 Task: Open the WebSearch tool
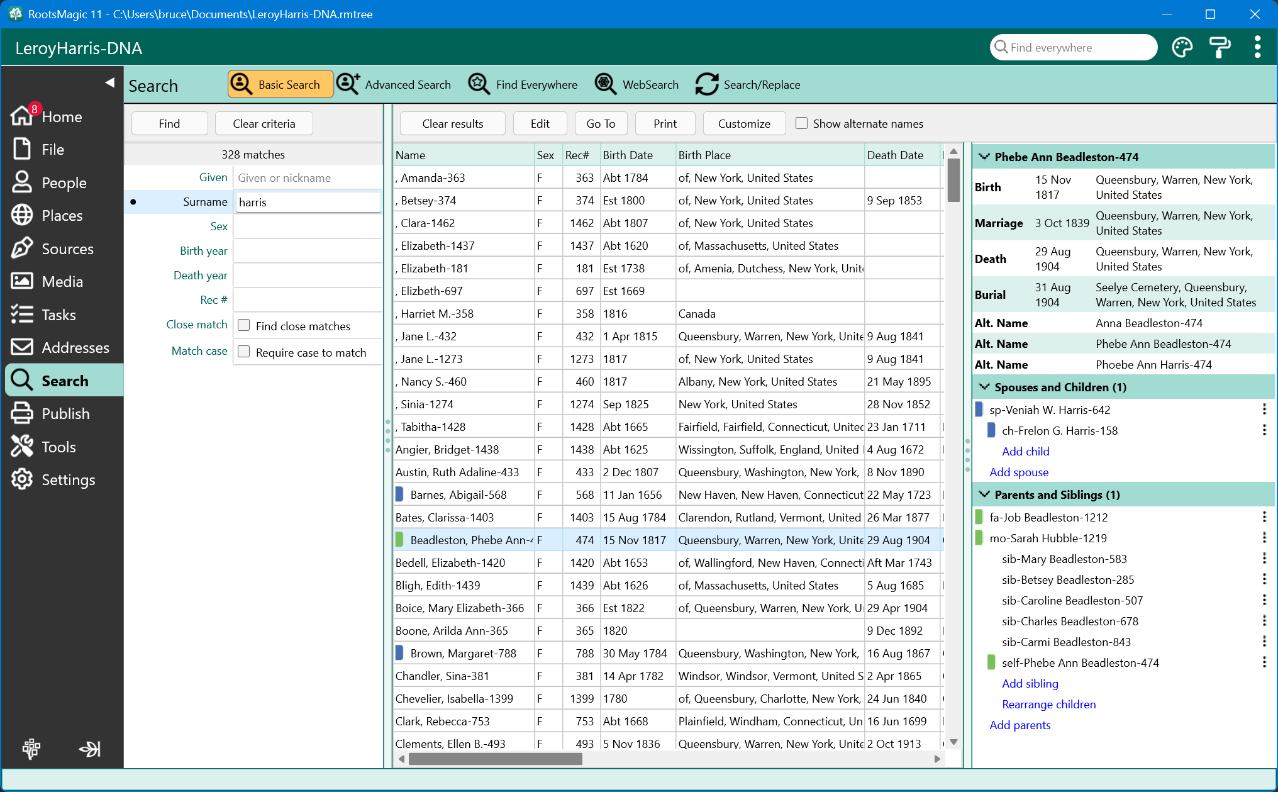[x=637, y=84]
